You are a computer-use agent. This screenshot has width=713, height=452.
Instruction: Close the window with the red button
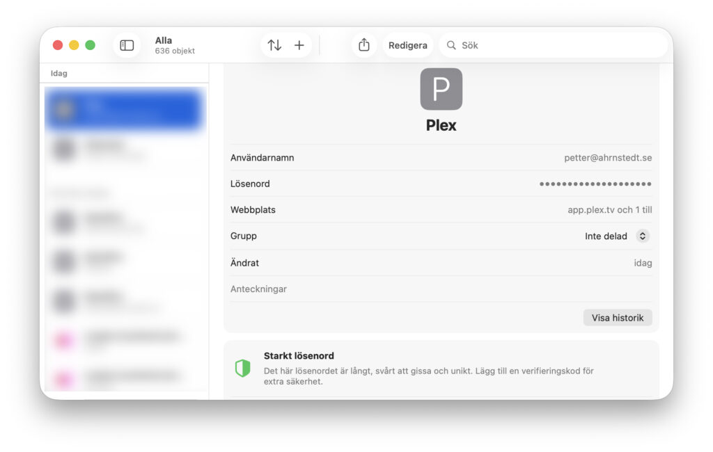click(x=58, y=45)
